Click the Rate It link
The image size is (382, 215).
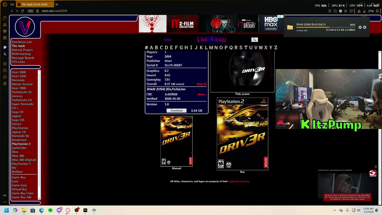tap(201, 84)
